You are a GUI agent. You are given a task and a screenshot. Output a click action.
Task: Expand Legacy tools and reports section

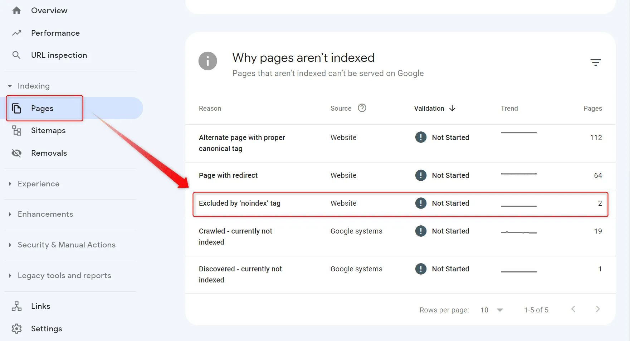tap(10, 276)
